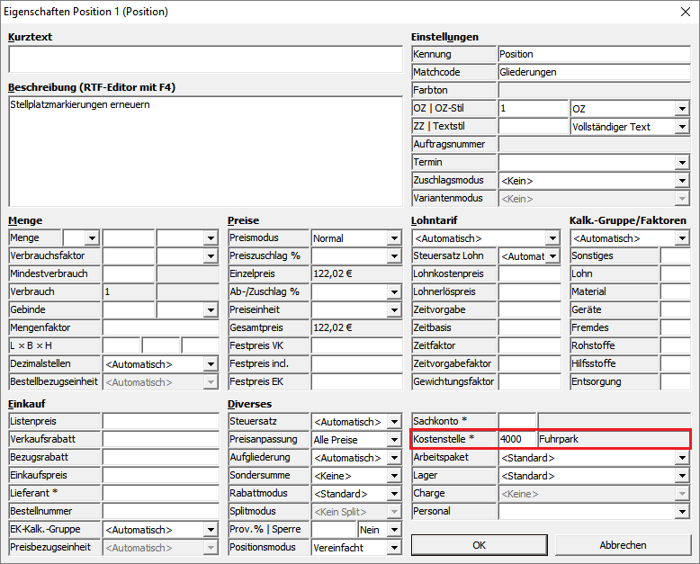Click OK to confirm position properties
Viewport: 700px width, 564px height.
tap(479, 545)
